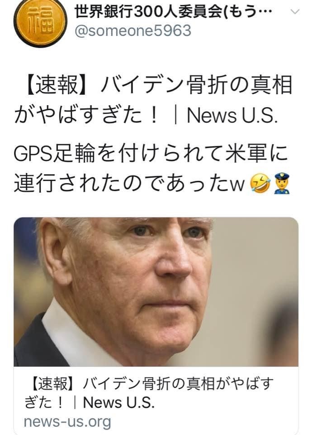The height and width of the screenshot is (435, 312).
Task: Click the 連行されたのであったw text
Action: [130, 184]
